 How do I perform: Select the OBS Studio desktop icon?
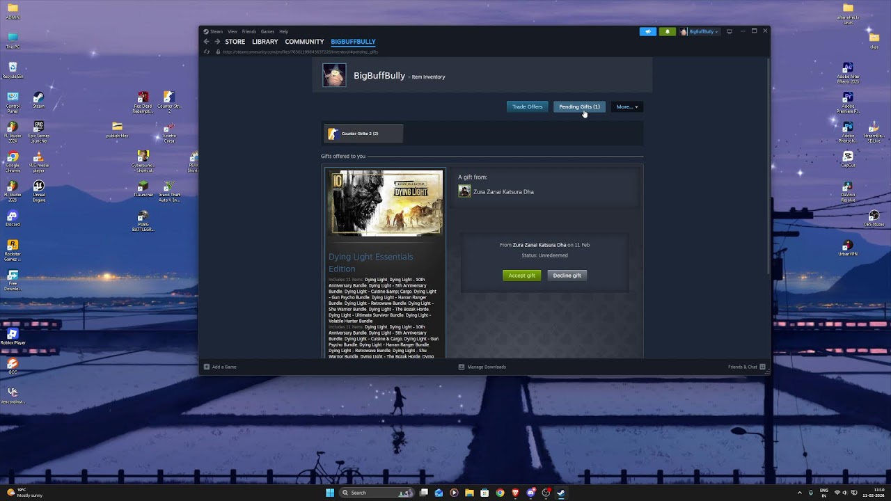pos(874,218)
